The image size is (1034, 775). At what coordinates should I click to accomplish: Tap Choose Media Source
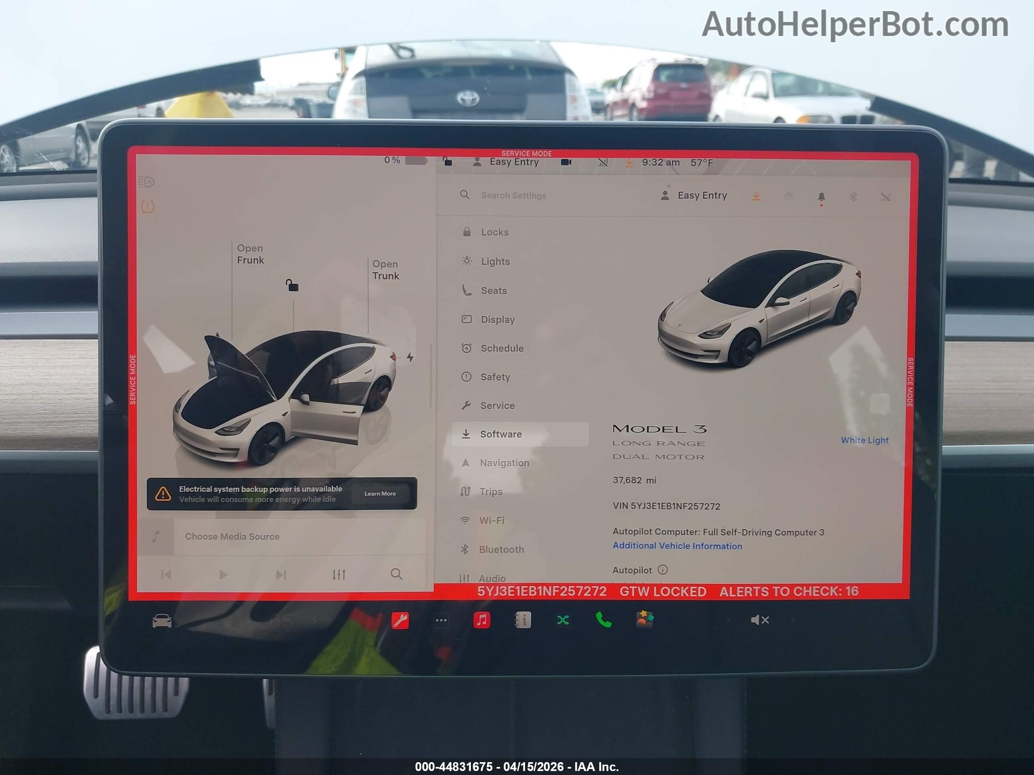pyautogui.click(x=232, y=536)
